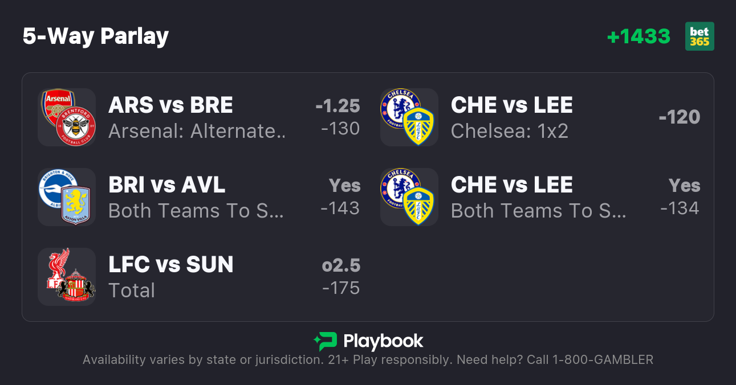The width and height of the screenshot is (736, 385).
Task: Click the Playbook brand name text
Action: click(383, 341)
